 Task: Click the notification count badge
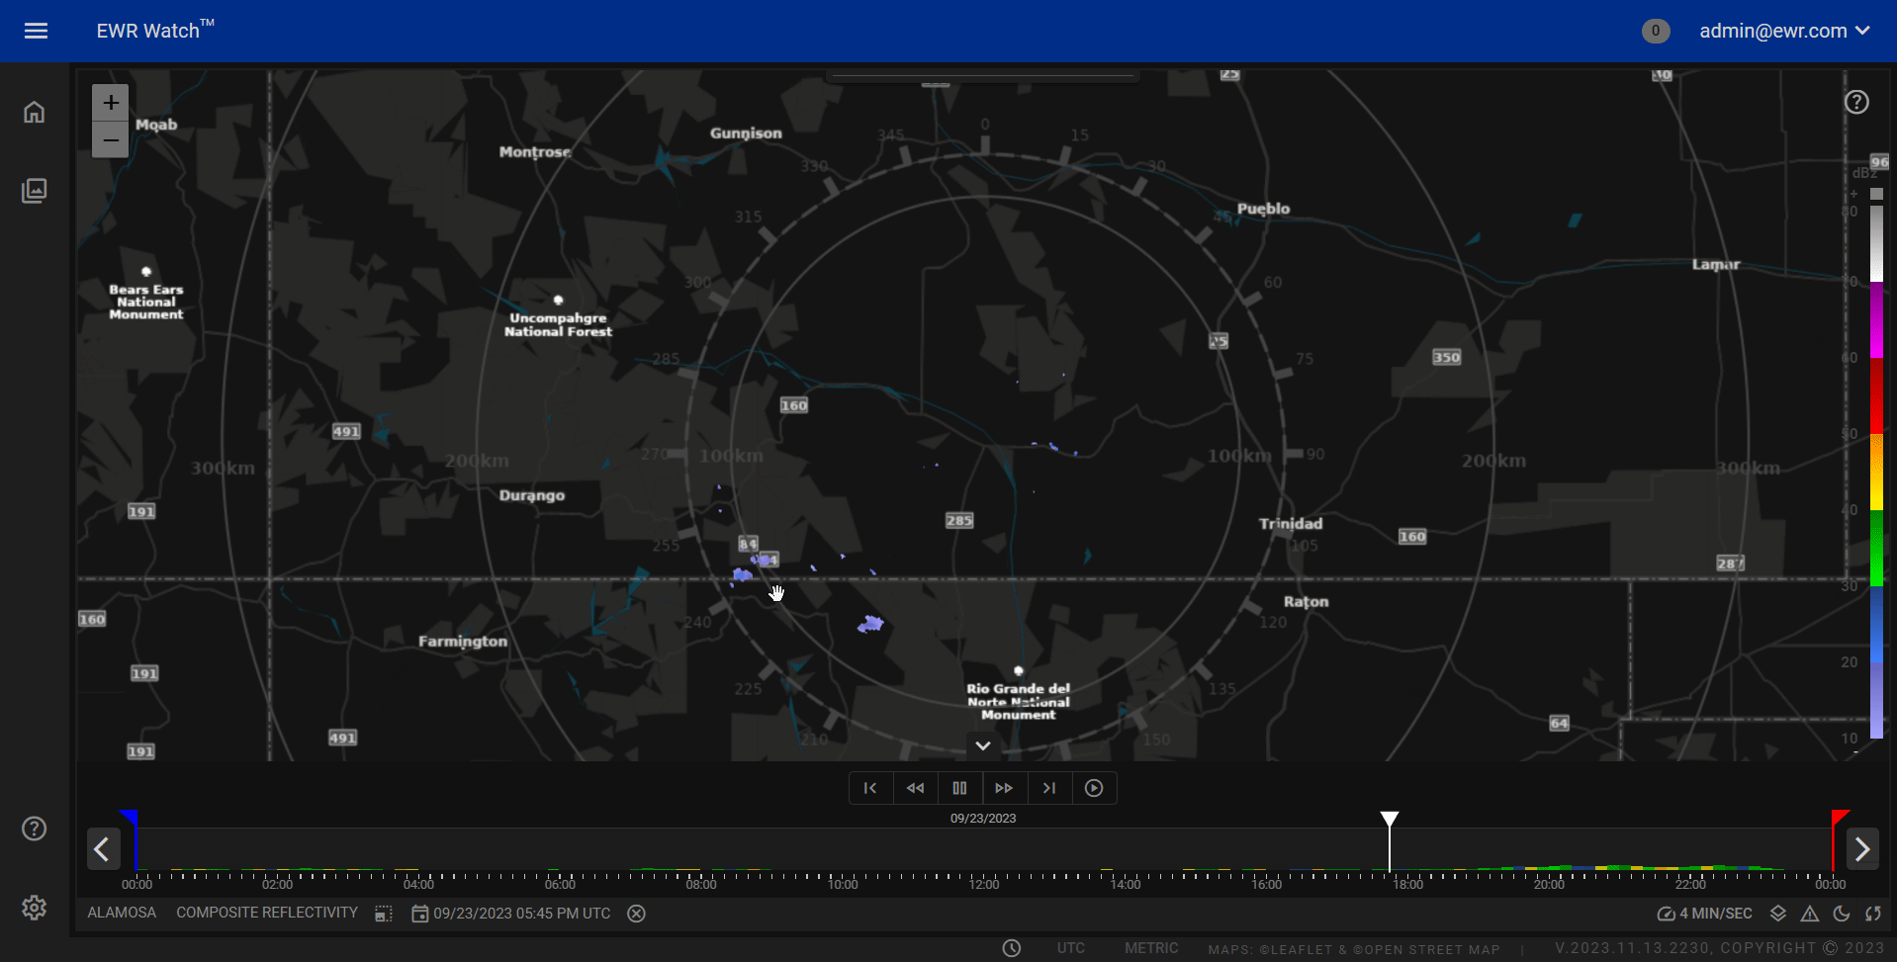tap(1656, 31)
